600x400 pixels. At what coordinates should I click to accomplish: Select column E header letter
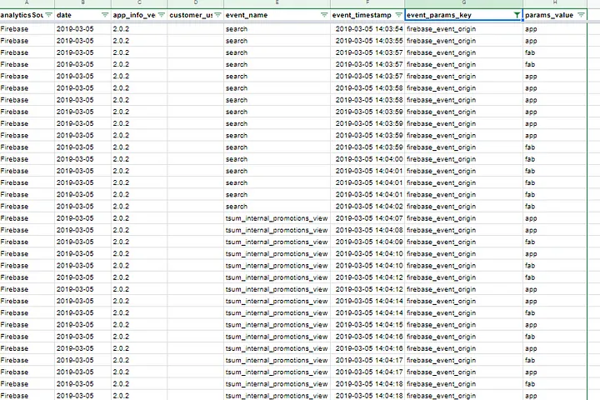click(277, 2)
